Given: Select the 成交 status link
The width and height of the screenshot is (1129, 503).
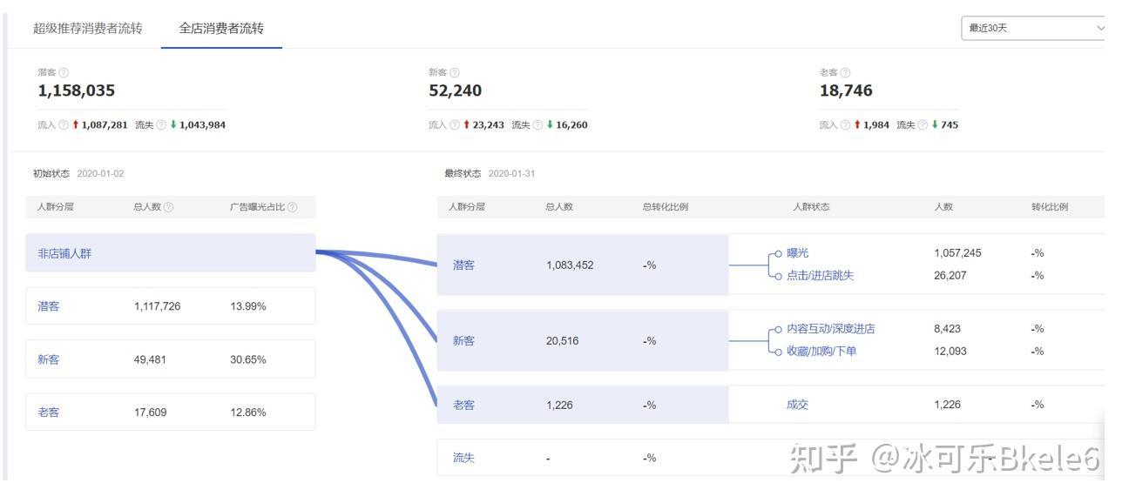Looking at the screenshot, I should [x=797, y=405].
